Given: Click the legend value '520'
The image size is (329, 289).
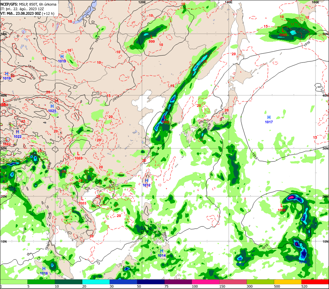Looking at the screenshot, I should (x=304, y=286).
